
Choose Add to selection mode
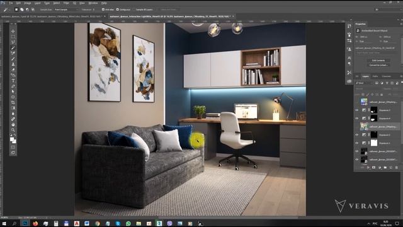click(x=22, y=9)
